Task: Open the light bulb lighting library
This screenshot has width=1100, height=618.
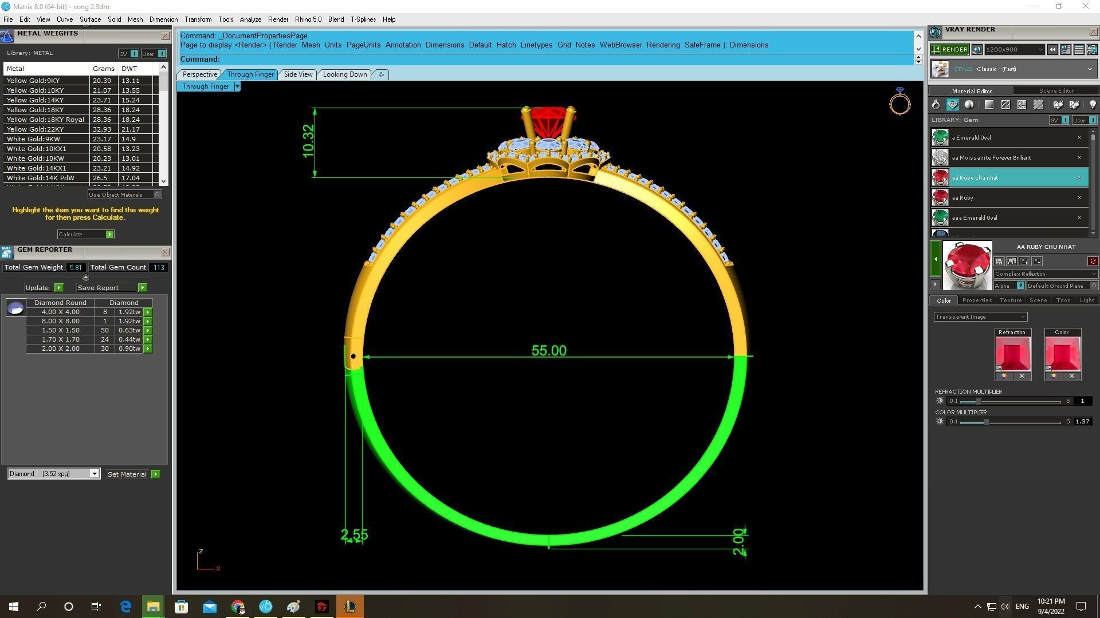Action: pyautogui.click(x=1093, y=105)
